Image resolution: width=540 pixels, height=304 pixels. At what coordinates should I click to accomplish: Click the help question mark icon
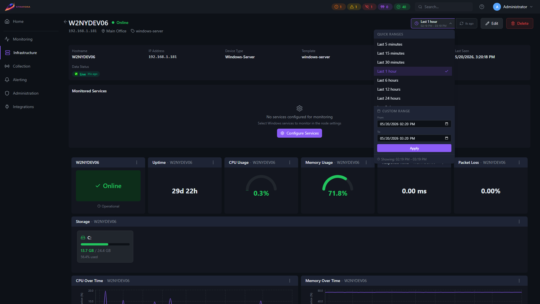tap(482, 7)
